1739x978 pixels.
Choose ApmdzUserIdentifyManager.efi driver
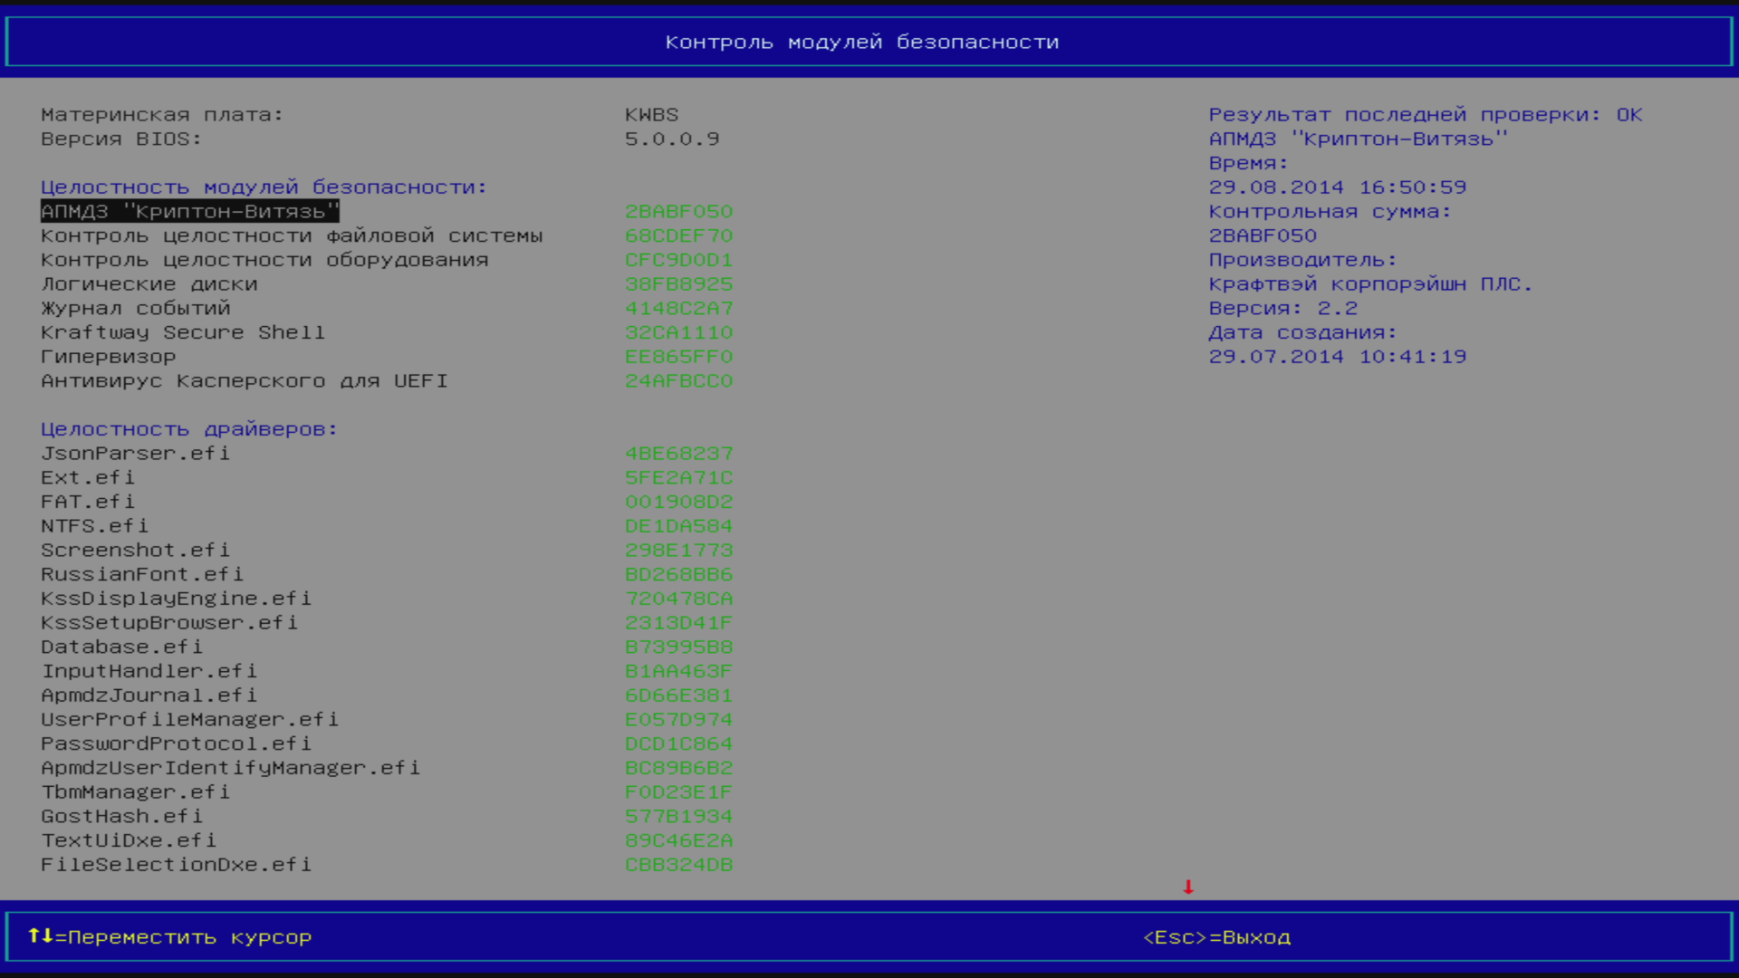[230, 768]
